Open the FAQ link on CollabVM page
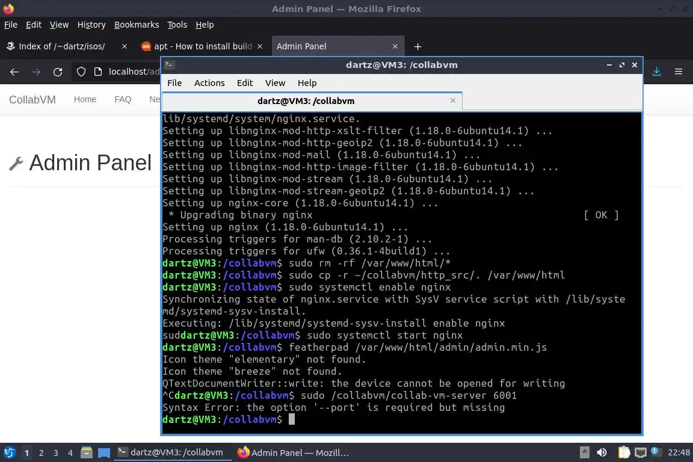 click(x=123, y=99)
